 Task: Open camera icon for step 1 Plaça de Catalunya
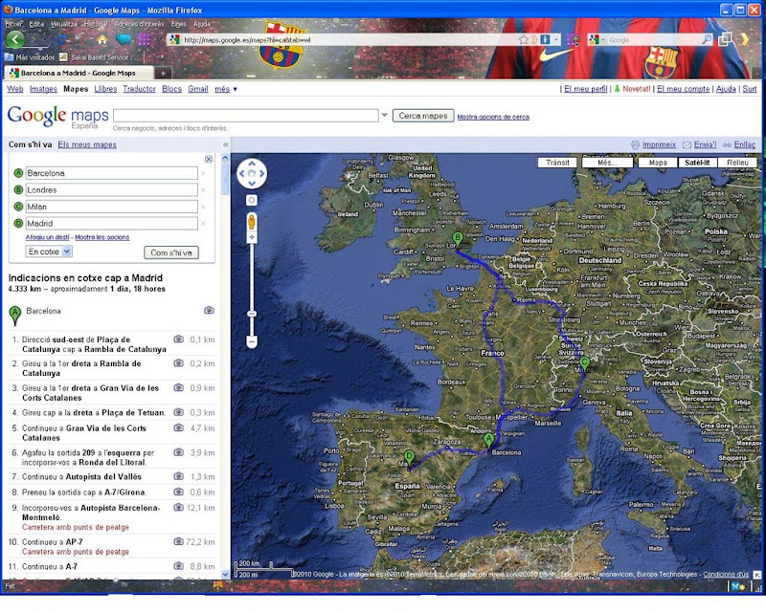179,339
